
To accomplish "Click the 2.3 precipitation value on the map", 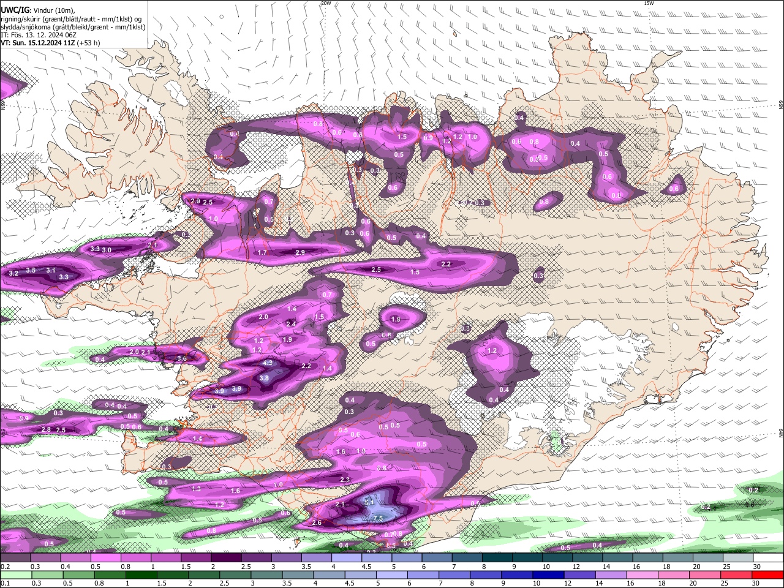I will (345, 480).
